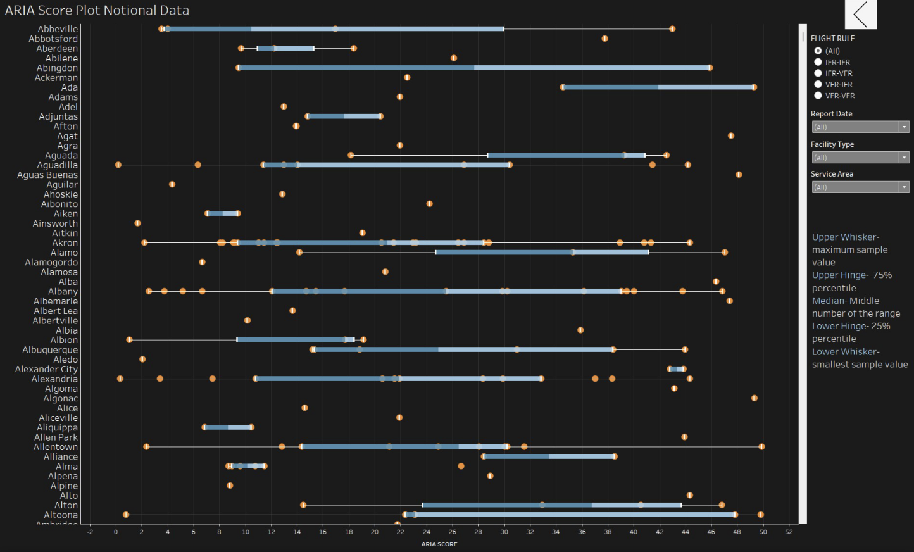Screen dimensions: 914x552
Task: Click the Agat orange data point
Action: [x=730, y=136]
